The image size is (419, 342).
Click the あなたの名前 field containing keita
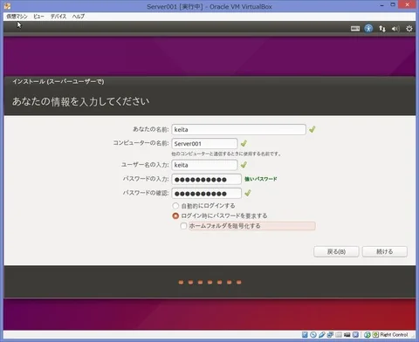pos(239,129)
